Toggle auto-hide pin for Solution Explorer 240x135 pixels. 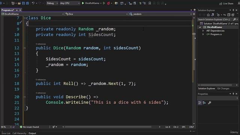tap(233, 10)
